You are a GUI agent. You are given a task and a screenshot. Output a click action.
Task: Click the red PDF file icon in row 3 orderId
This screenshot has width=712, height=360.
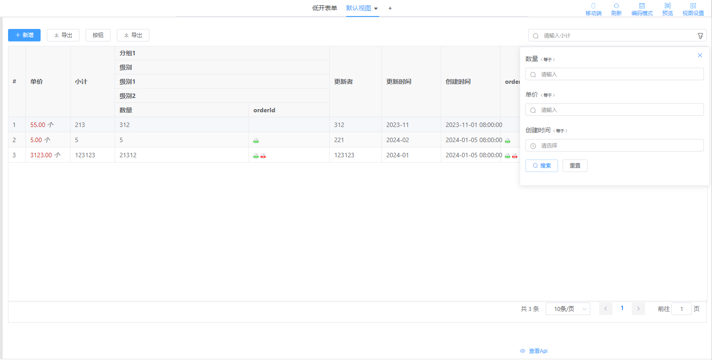[263, 155]
